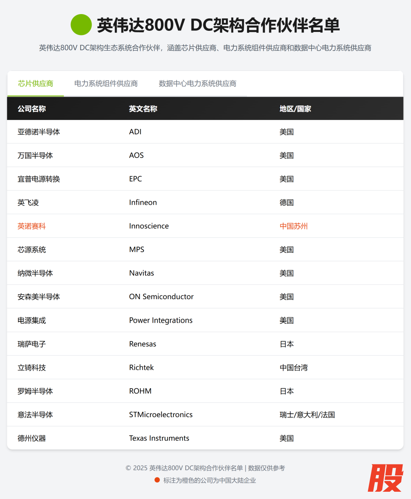This screenshot has width=411, height=499.
Task: Click the STMicroelectronics cell
Action: point(161,415)
